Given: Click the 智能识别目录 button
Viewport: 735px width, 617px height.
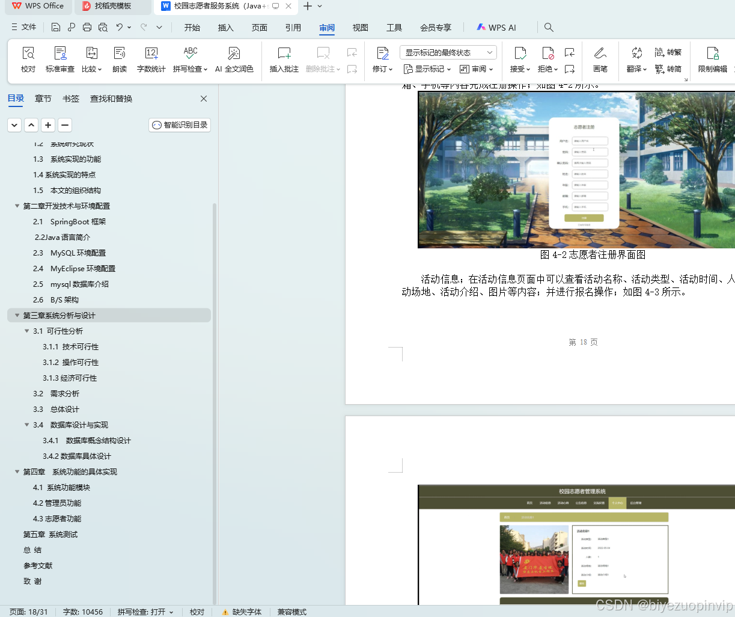Looking at the screenshot, I should (180, 125).
